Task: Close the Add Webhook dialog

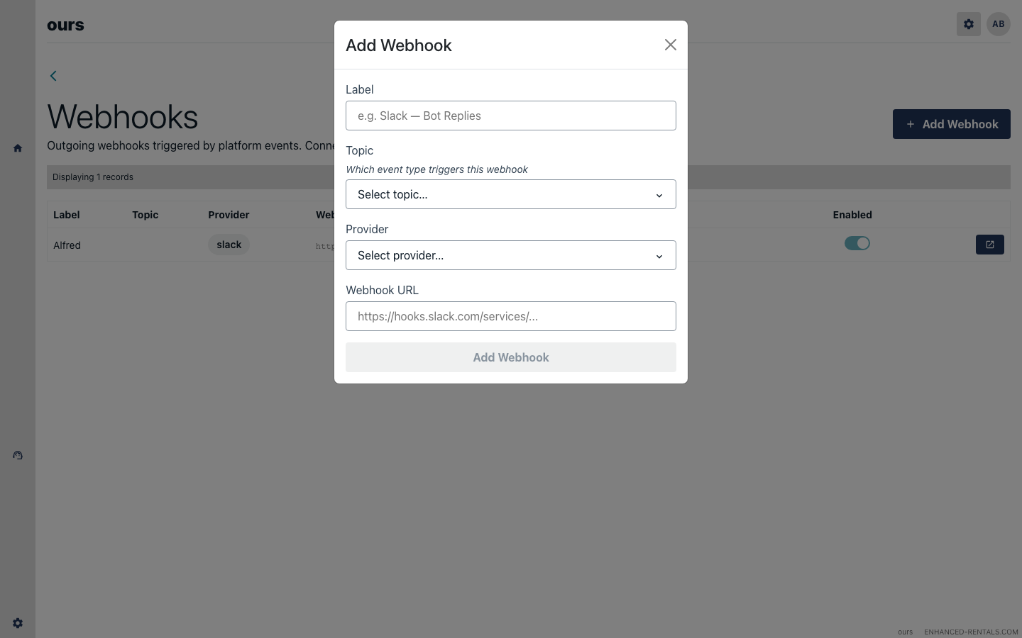Action: click(670, 45)
